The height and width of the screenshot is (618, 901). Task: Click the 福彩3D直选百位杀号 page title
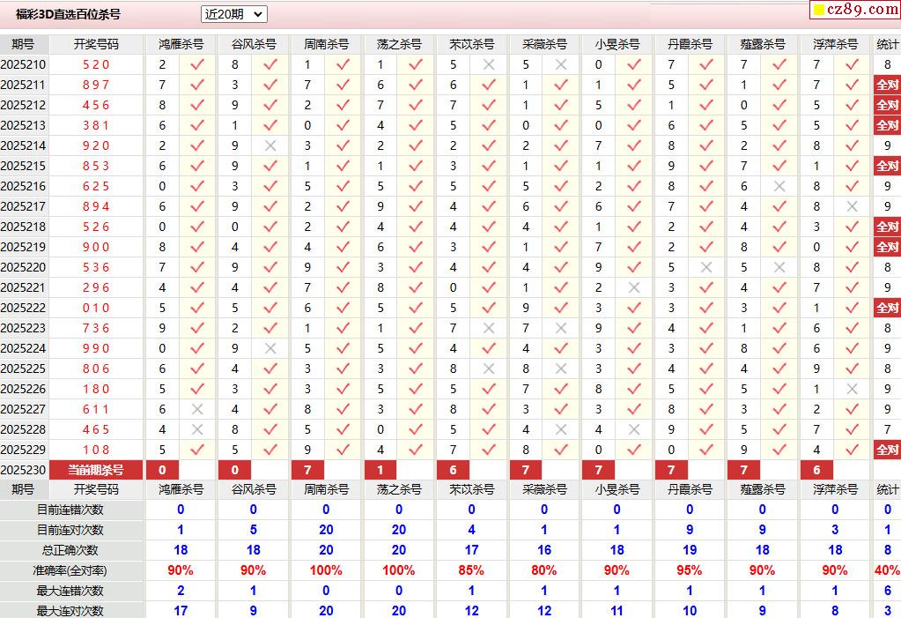[x=69, y=14]
